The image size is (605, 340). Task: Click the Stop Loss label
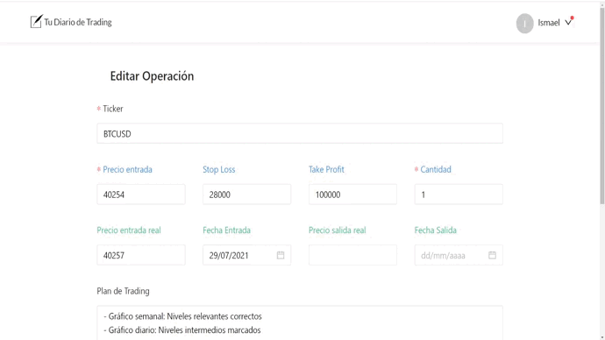[219, 170]
